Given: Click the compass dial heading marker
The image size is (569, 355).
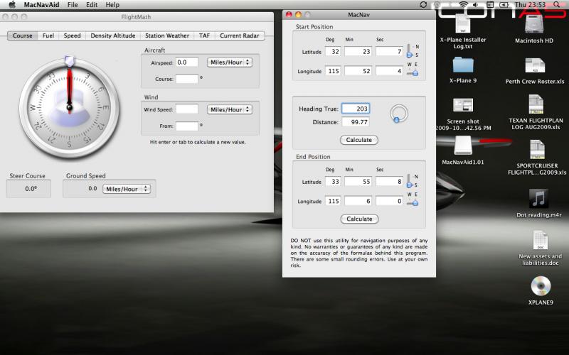Looking at the screenshot, I should pos(69,61).
